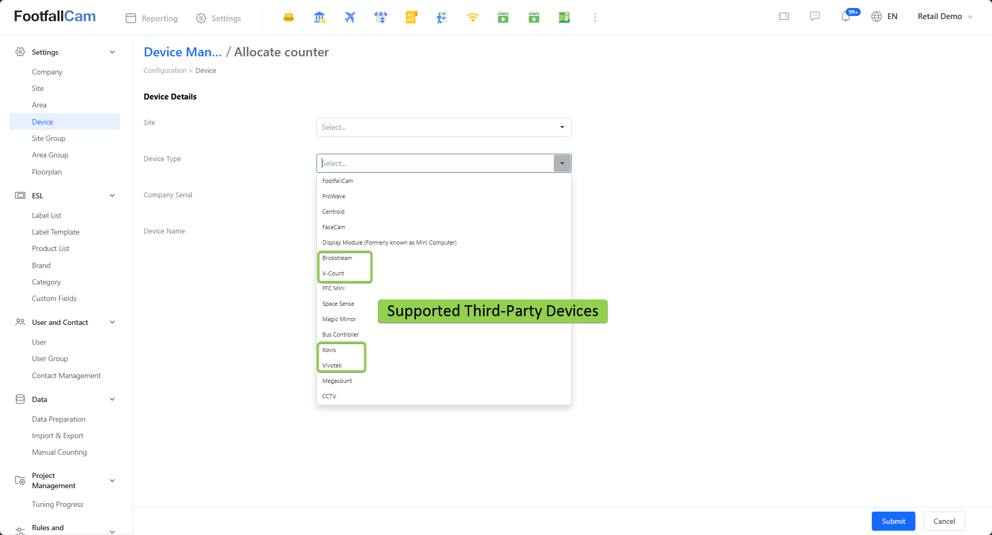Collapse the User and Contact chevron
The width and height of the screenshot is (992, 535).
coord(112,322)
